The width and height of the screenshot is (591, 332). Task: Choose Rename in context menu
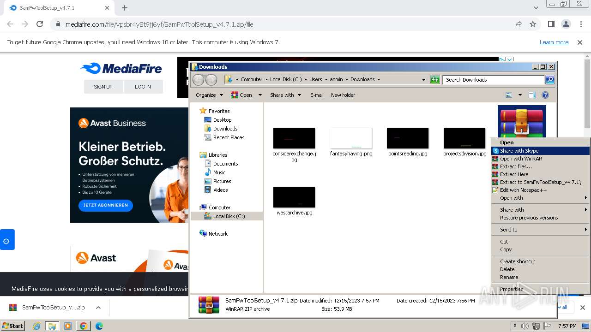pyautogui.click(x=541, y=277)
